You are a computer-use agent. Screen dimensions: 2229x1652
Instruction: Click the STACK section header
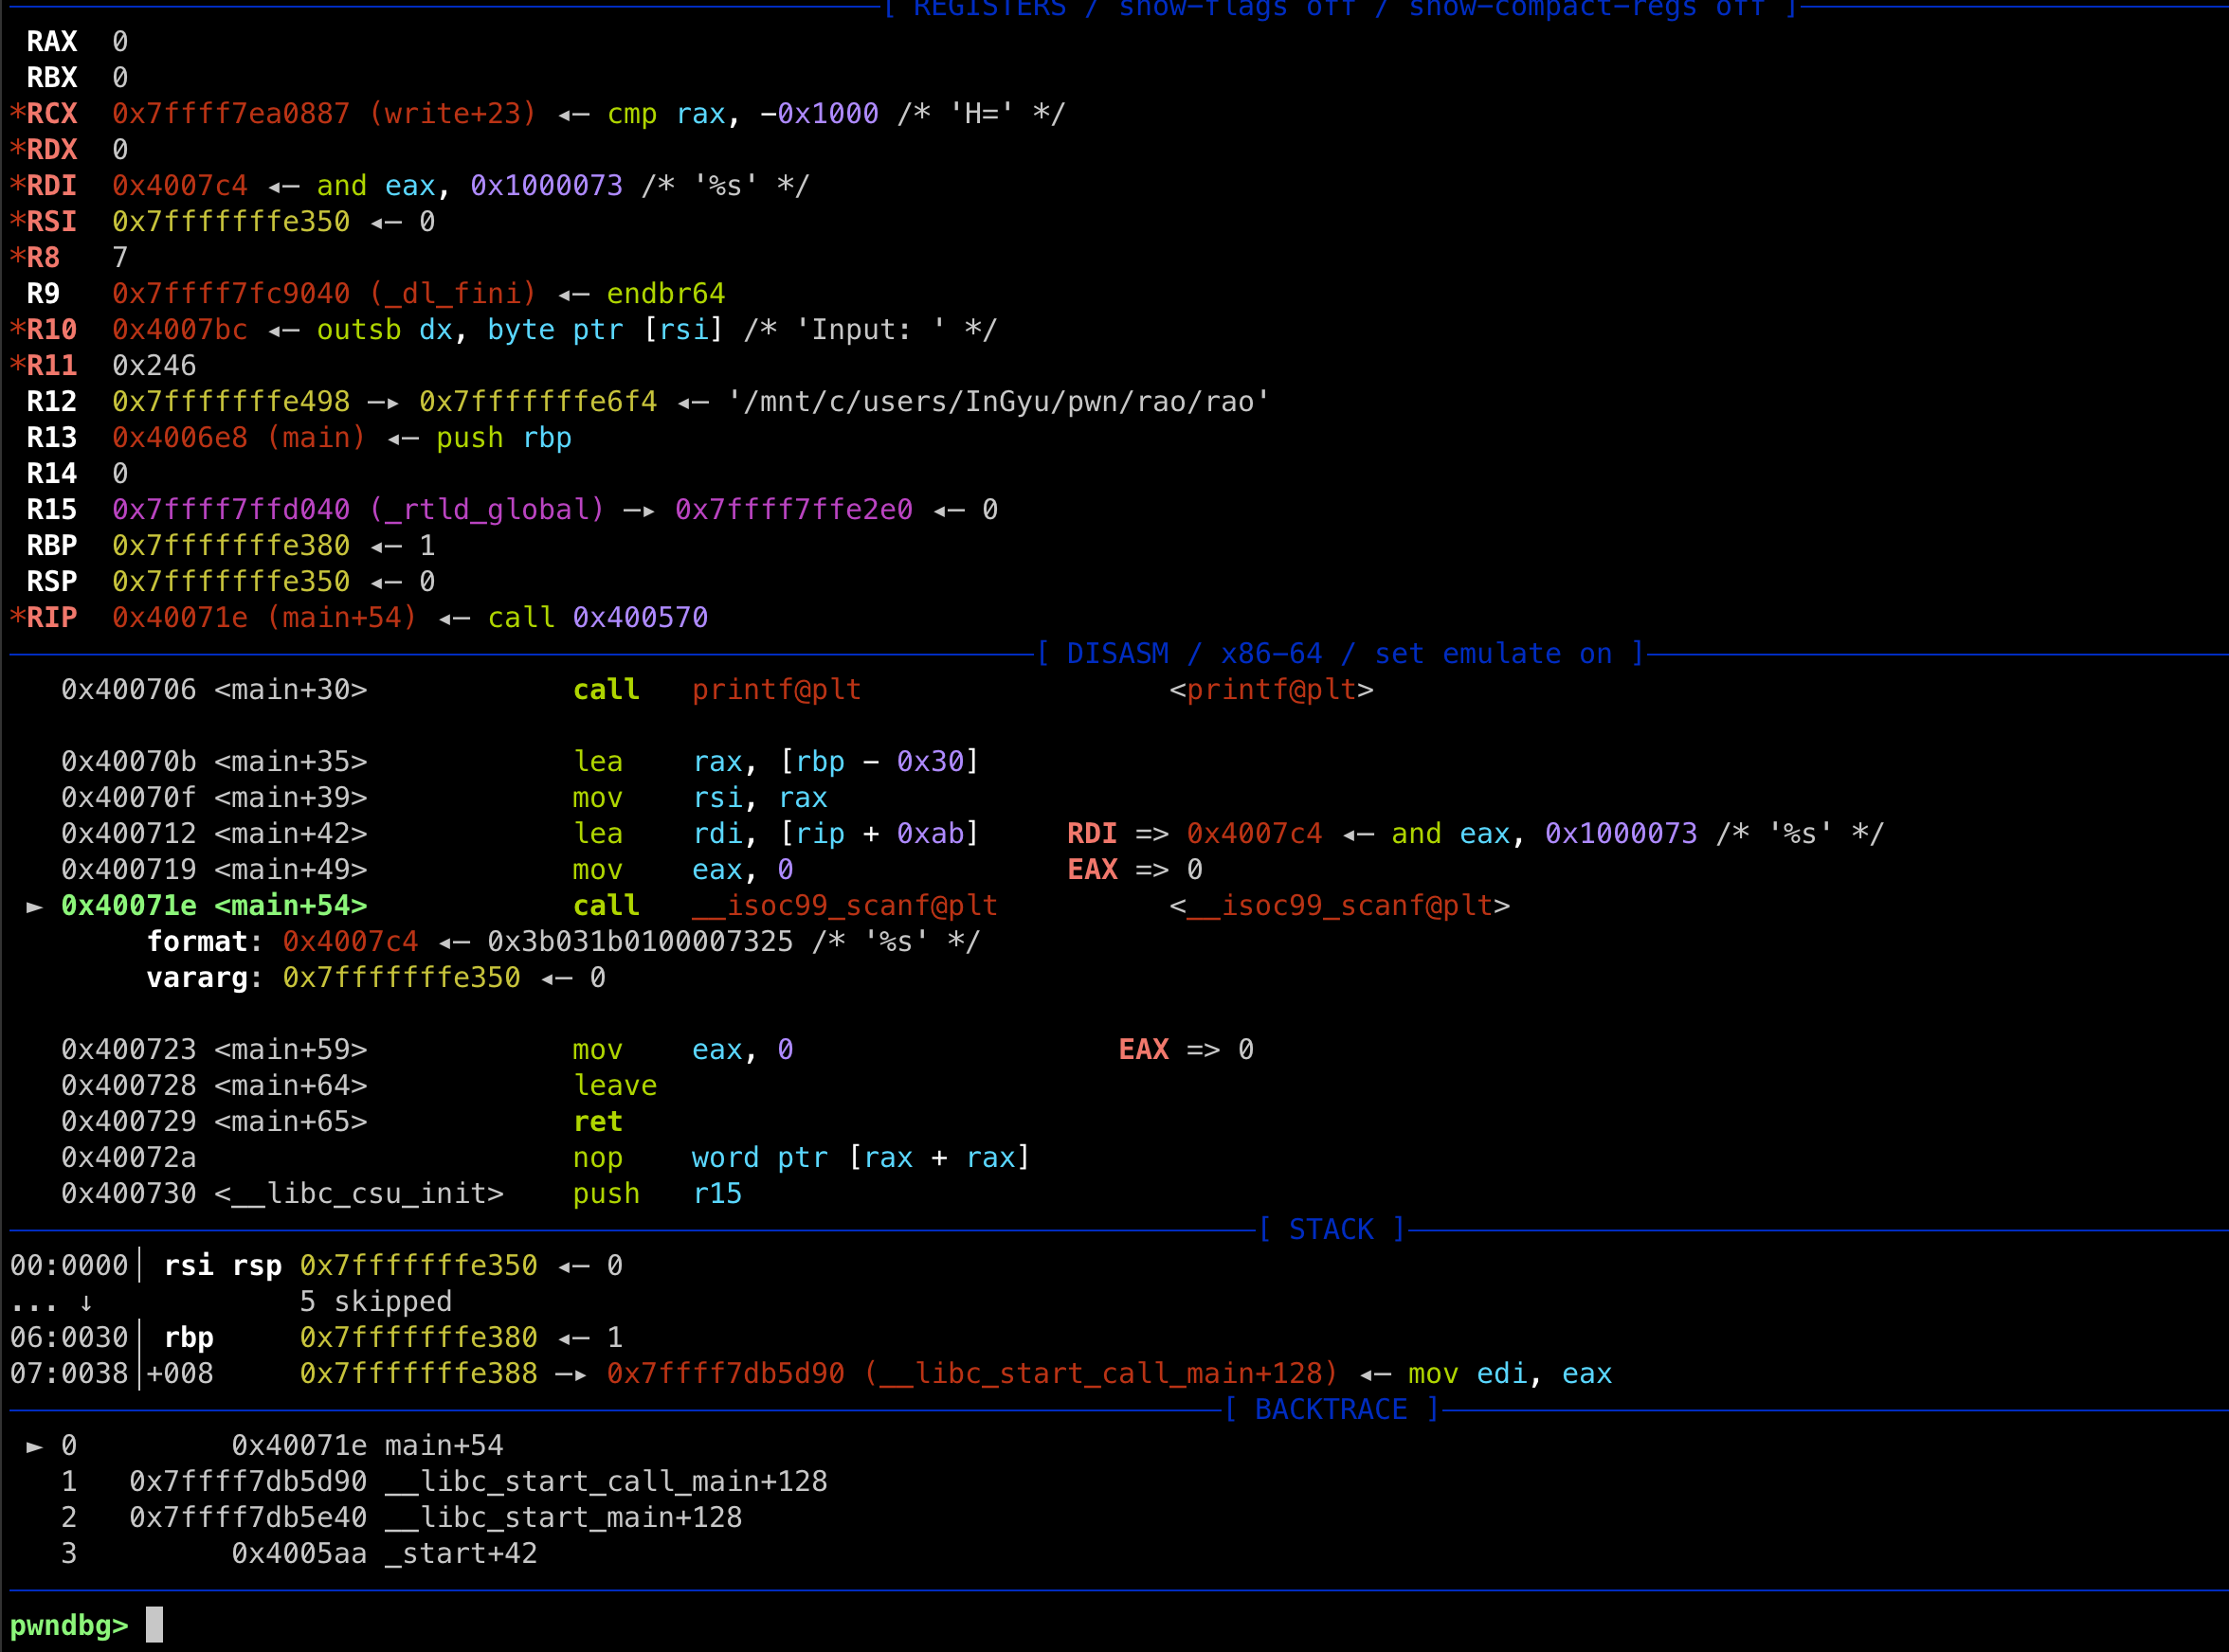(1331, 1230)
